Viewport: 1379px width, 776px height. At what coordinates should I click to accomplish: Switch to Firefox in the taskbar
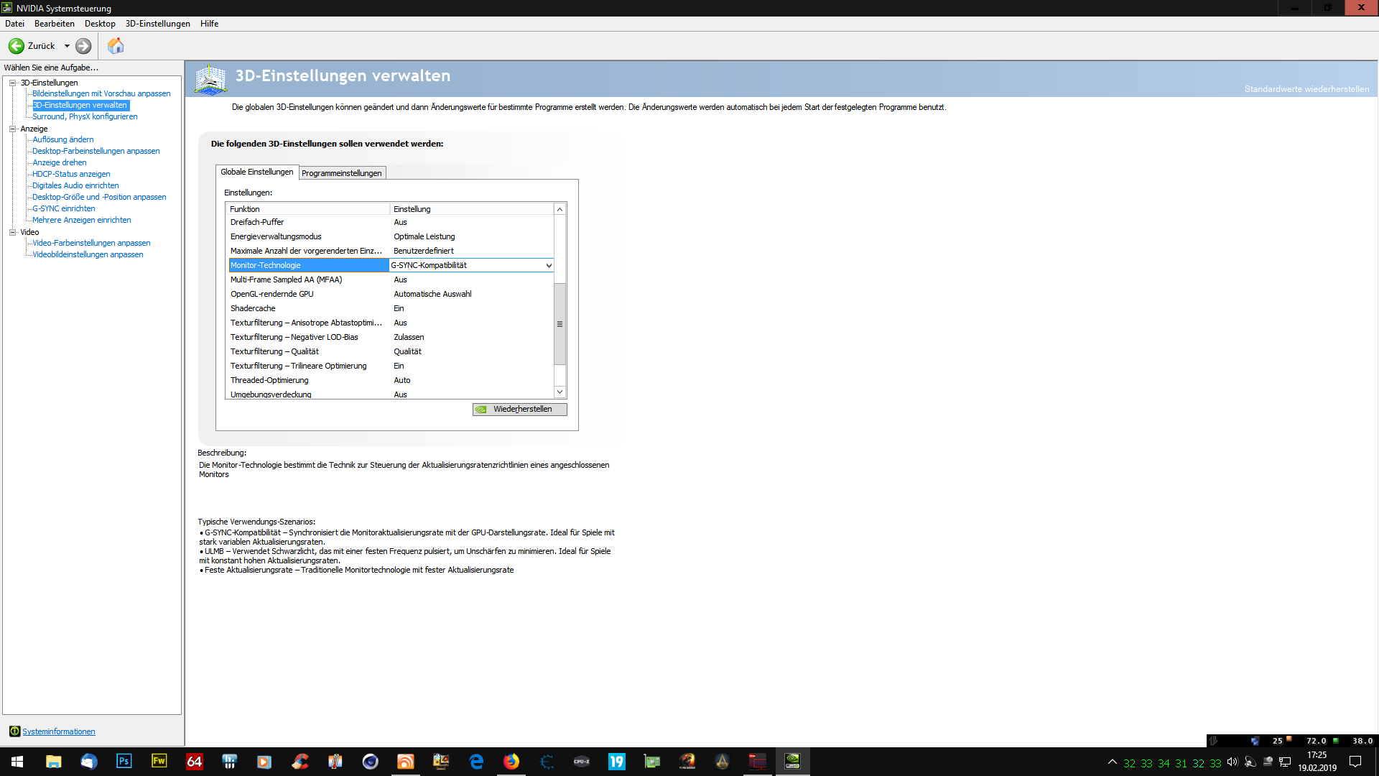click(511, 762)
